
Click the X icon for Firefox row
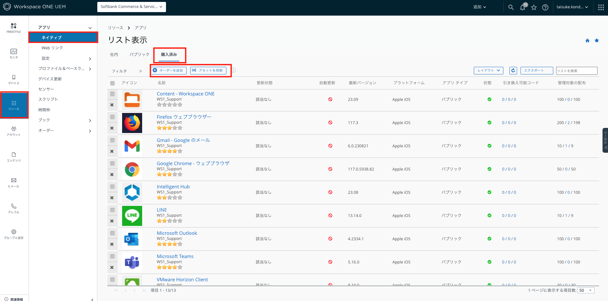(x=112, y=128)
